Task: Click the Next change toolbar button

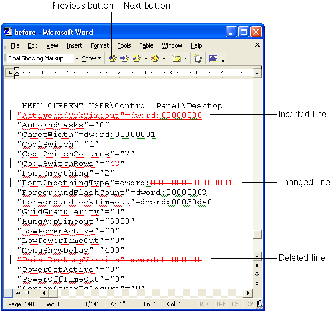Action: (x=124, y=58)
